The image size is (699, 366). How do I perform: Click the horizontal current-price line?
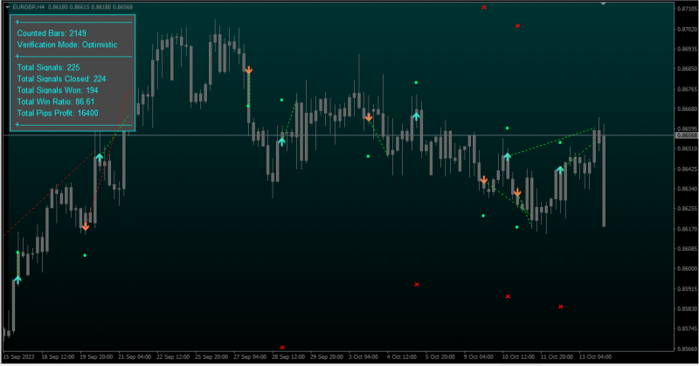(x=339, y=135)
